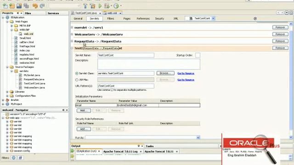This screenshot has width=294, height=165.
Task: Select the email init parameter row
Action: point(138,105)
